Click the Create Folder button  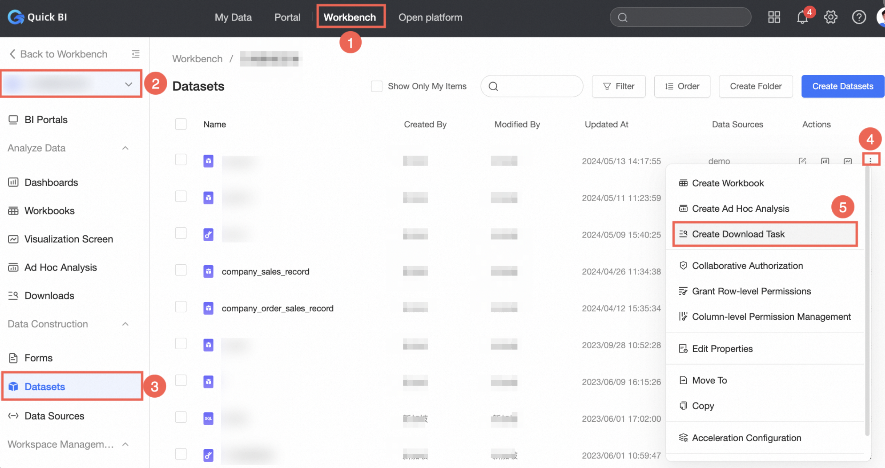[x=755, y=86]
